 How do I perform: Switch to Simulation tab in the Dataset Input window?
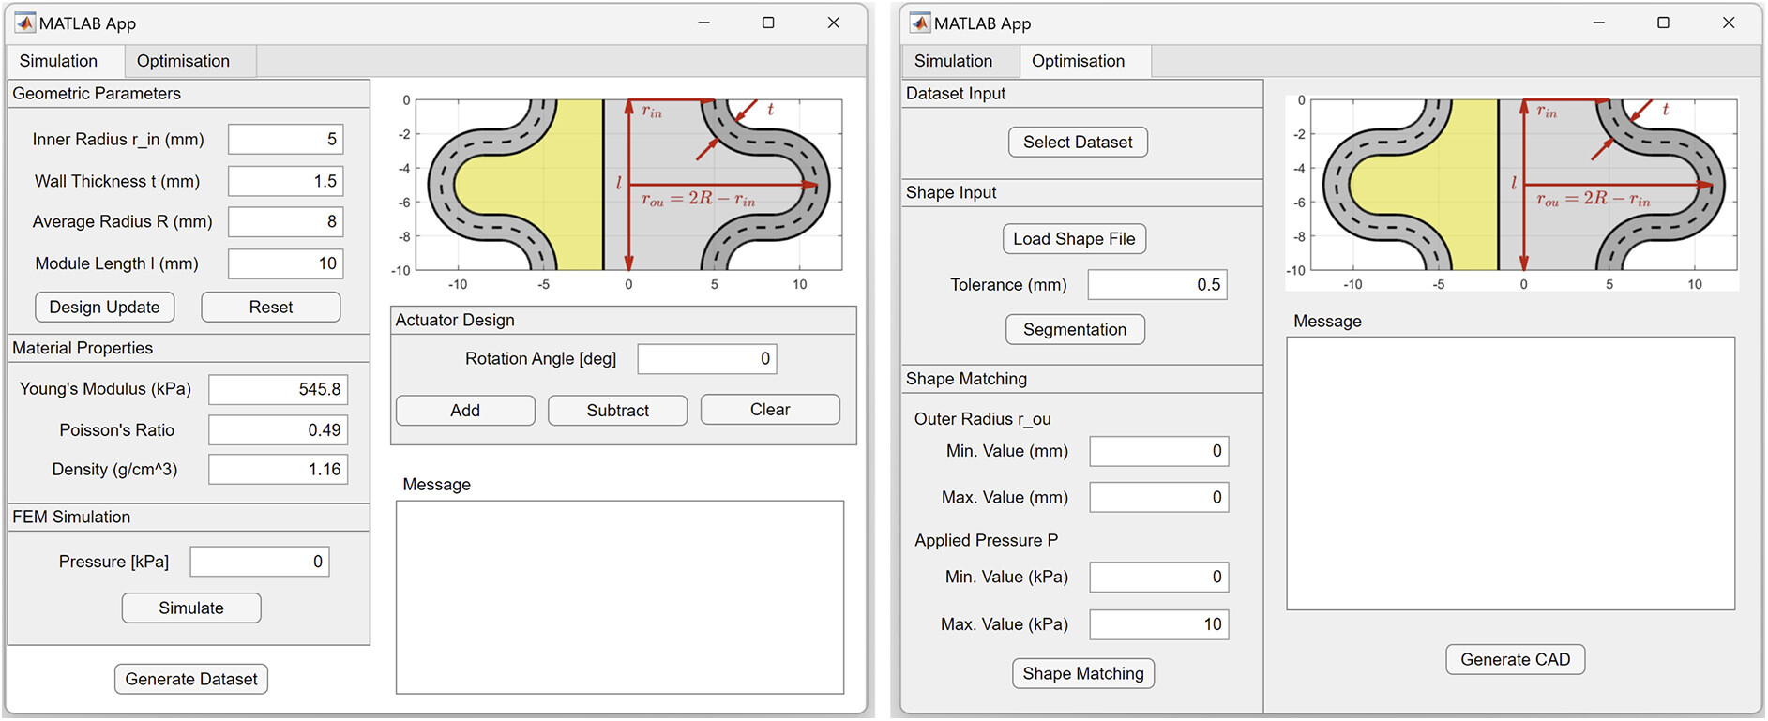click(953, 61)
